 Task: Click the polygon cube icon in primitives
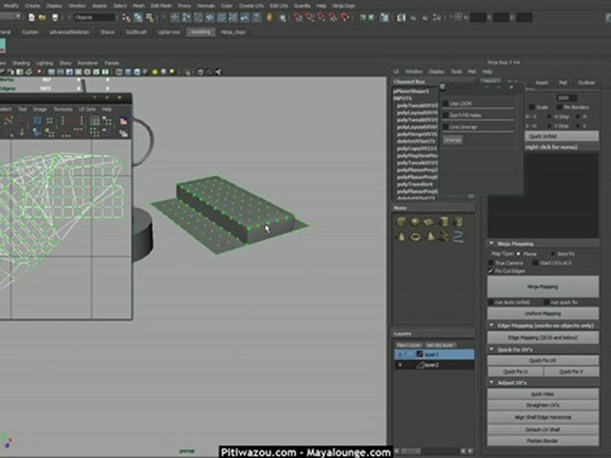400,222
